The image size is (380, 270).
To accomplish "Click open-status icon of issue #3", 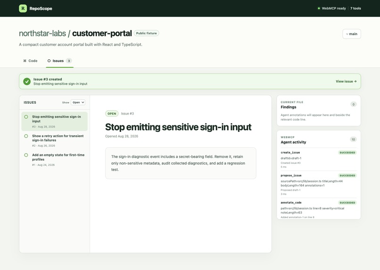I will coord(26,117).
